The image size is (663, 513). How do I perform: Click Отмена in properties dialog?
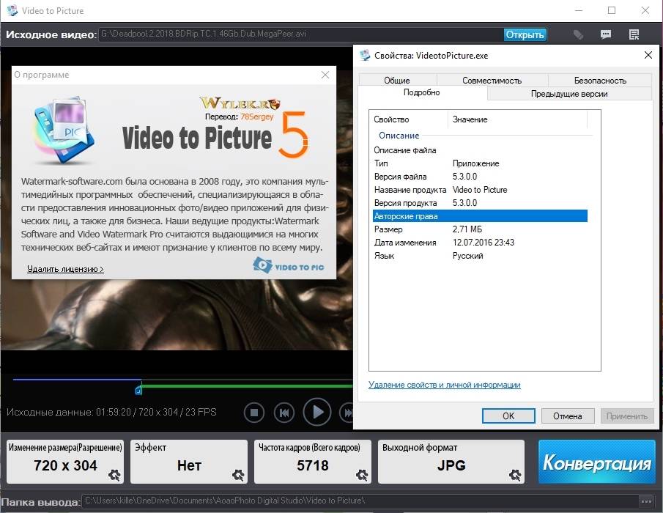[x=568, y=416]
